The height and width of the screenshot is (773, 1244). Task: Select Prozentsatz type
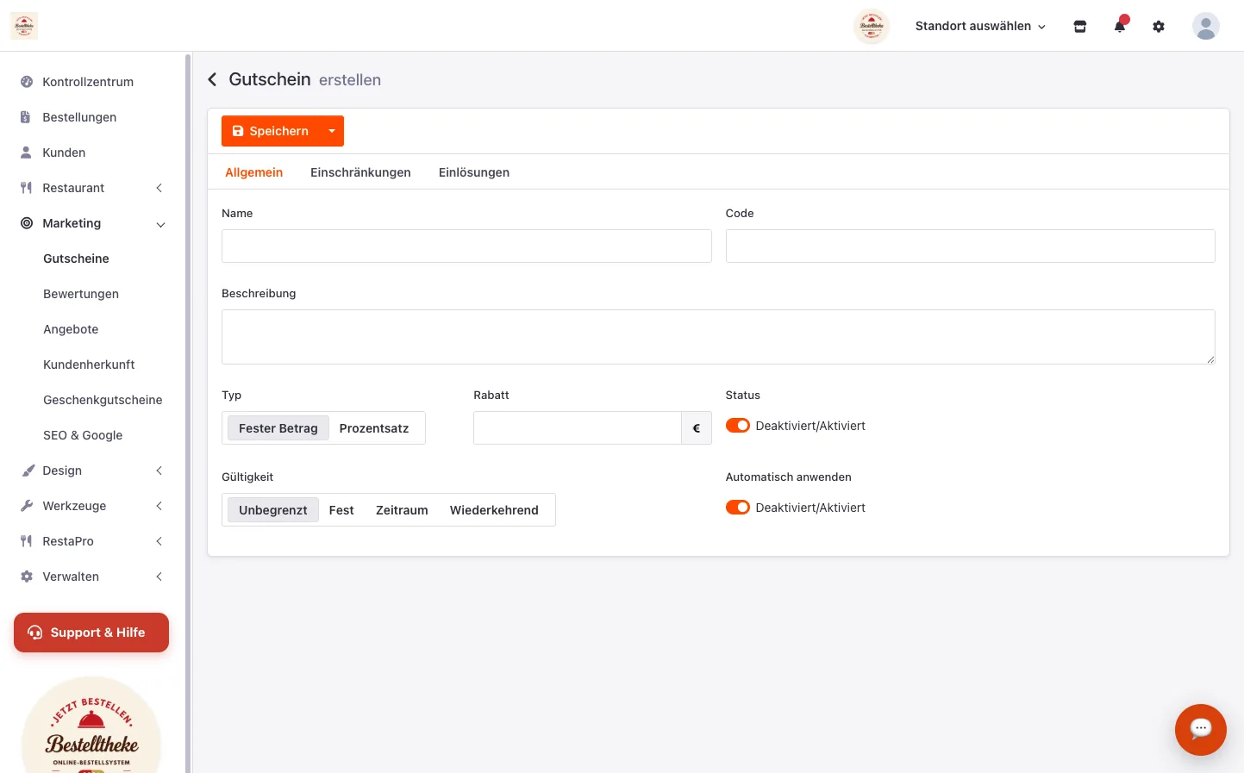coord(374,428)
